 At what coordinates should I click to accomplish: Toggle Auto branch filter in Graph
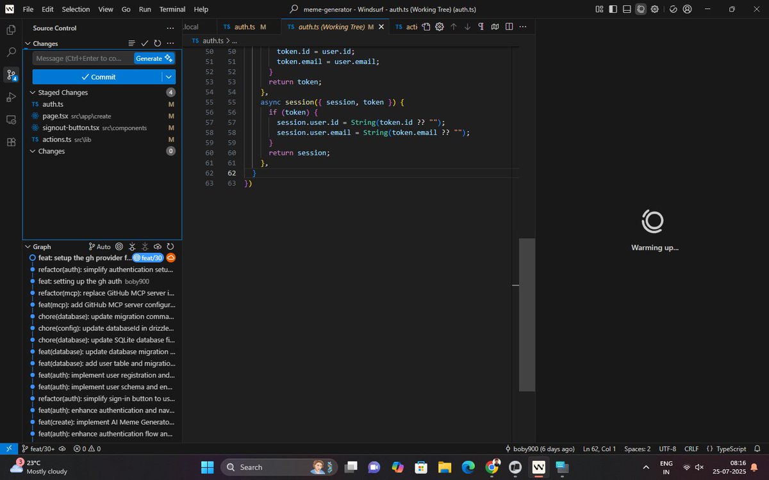click(99, 246)
